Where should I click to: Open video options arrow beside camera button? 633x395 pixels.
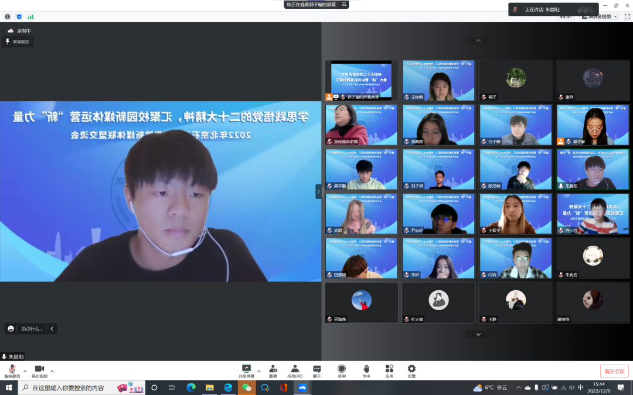tap(52, 371)
